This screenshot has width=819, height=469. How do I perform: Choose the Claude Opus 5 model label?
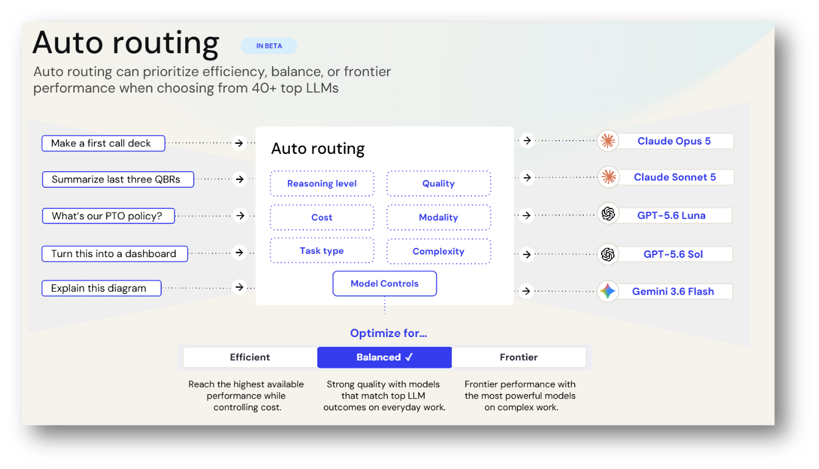674,141
